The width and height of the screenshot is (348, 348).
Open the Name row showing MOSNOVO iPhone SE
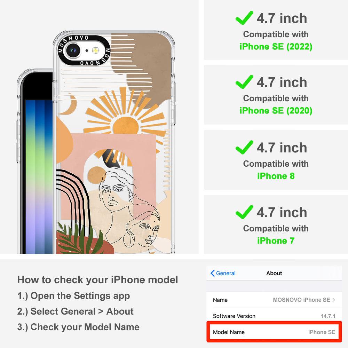(x=274, y=300)
